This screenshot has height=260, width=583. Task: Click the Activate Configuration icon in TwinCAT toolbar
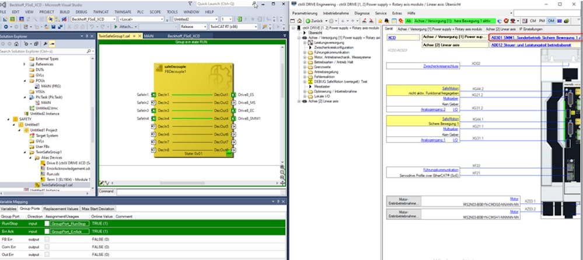5,19
